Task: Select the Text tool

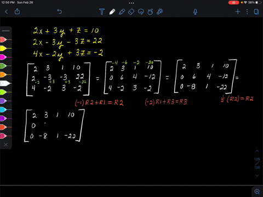Action: click(102, 11)
